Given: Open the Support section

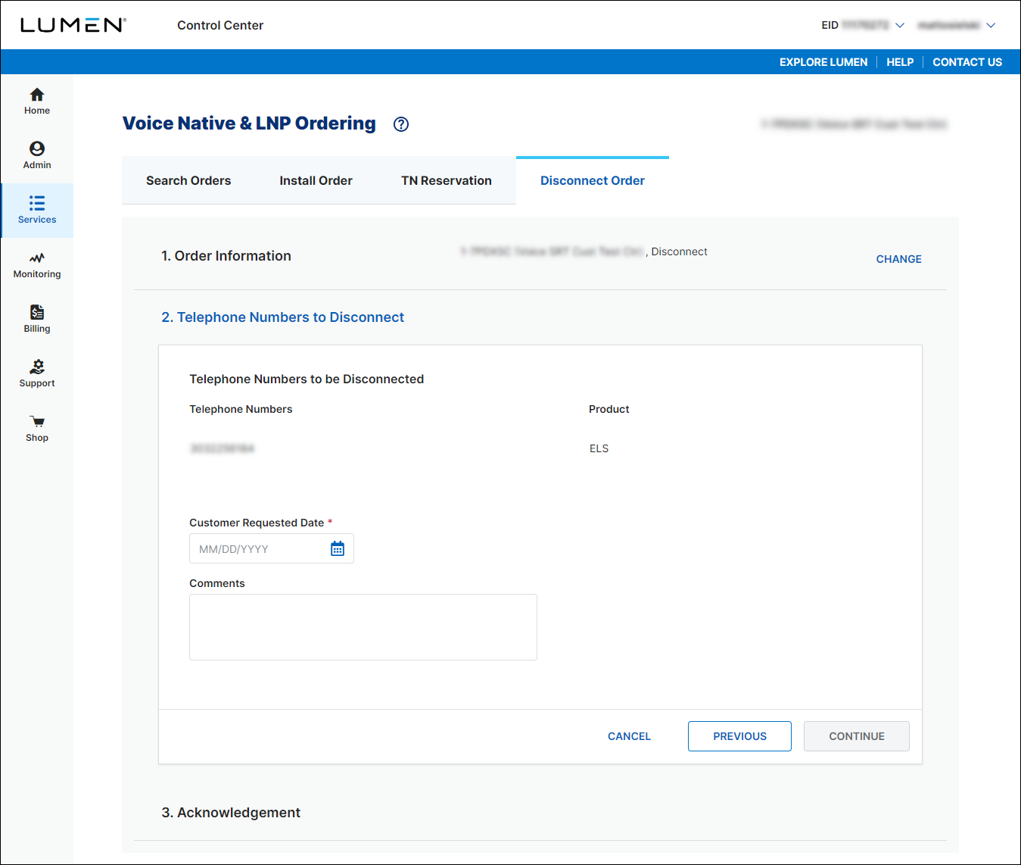Looking at the screenshot, I should point(36,374).
